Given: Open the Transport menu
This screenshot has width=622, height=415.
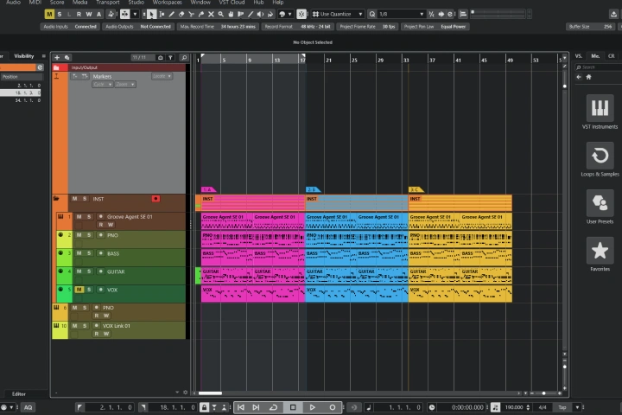Looking at the screenshot, I should point(107,3).
